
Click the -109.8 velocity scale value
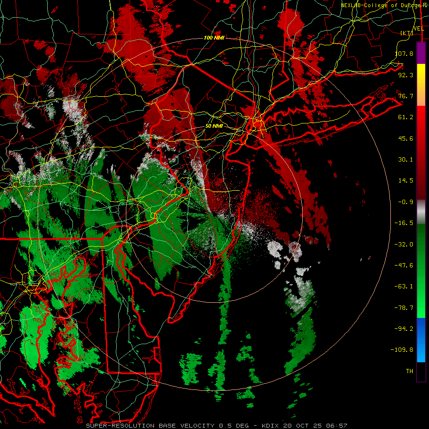click(402, 350)
